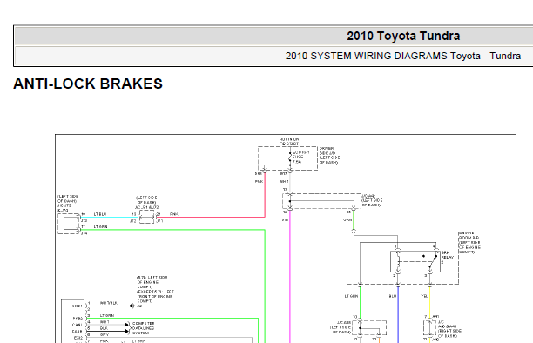This screenshot has height=343, width=533.
Task: Click the "DRIVER SIDE J/B" location note
Action: (329, 155)
